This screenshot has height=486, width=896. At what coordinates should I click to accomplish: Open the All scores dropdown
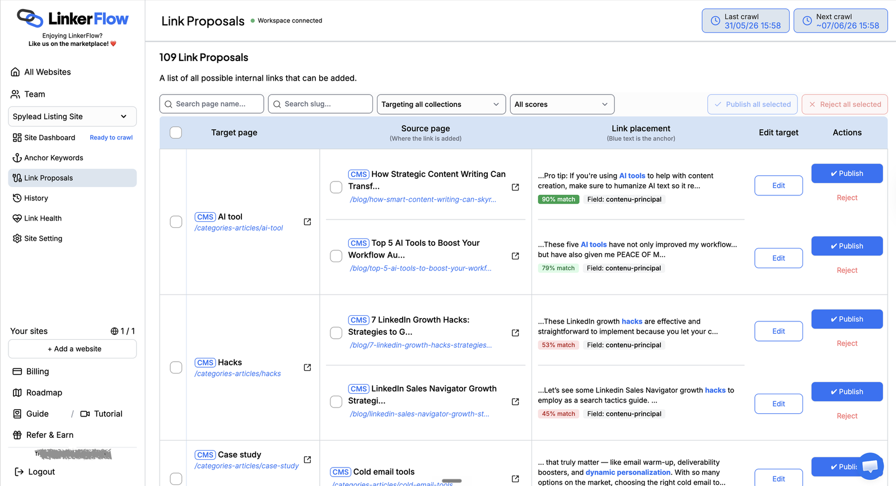pyautogui.click(x=562, y=104)
